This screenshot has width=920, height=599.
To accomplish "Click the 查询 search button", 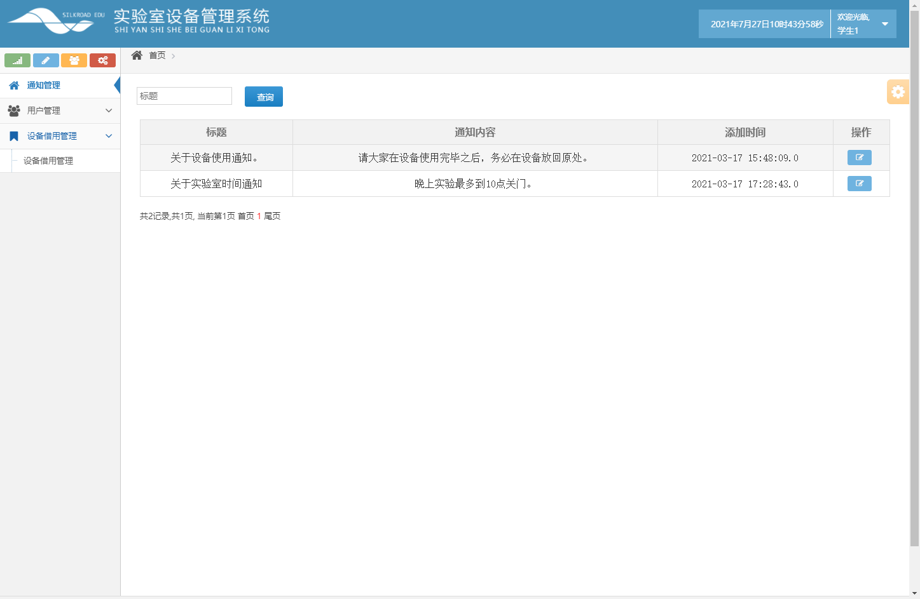I will (x=263, y=96).
